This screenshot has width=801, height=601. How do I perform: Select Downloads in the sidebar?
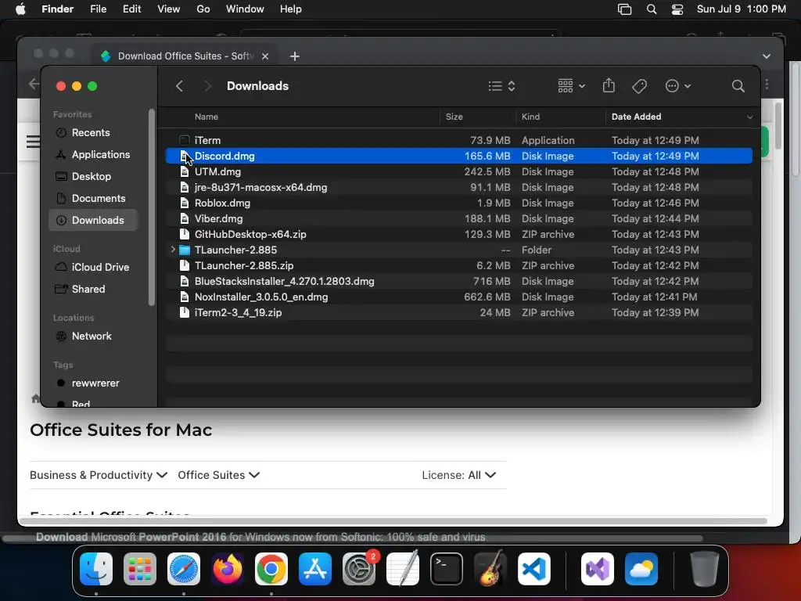94,220
